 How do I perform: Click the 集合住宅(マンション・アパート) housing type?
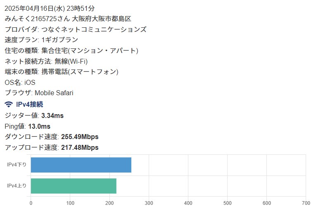(90, 51)
